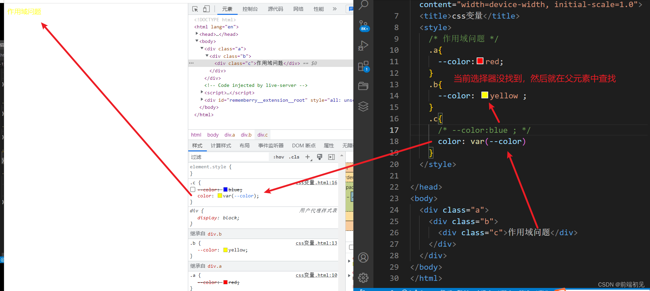Select the div.c breadcrumb
This screenshot has width=650, height=291.
coord(262,135)
